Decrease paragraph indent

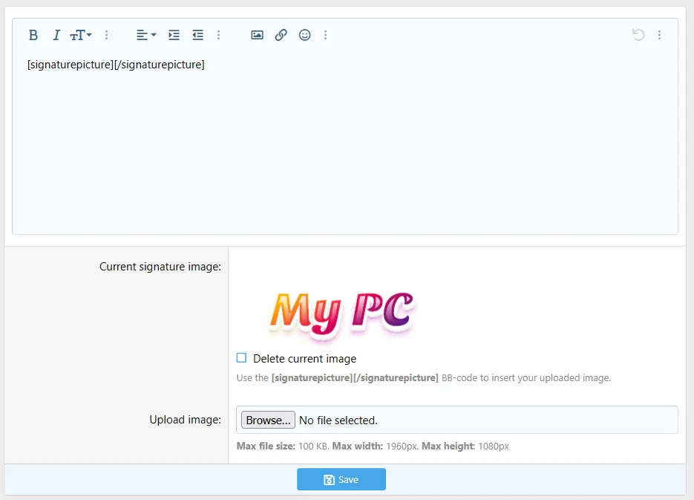[197, 35]
